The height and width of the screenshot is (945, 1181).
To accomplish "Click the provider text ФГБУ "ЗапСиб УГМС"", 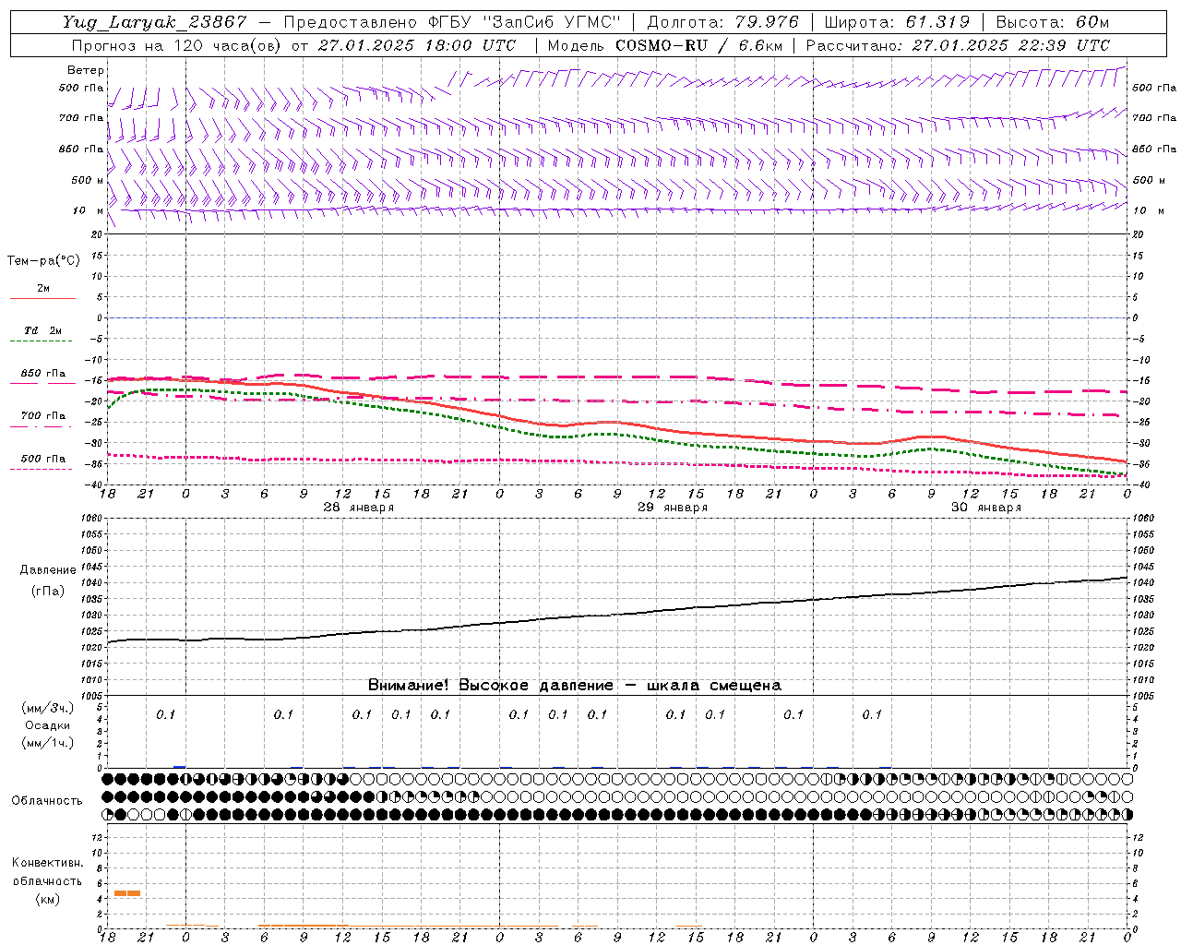I will click(525, 22).
